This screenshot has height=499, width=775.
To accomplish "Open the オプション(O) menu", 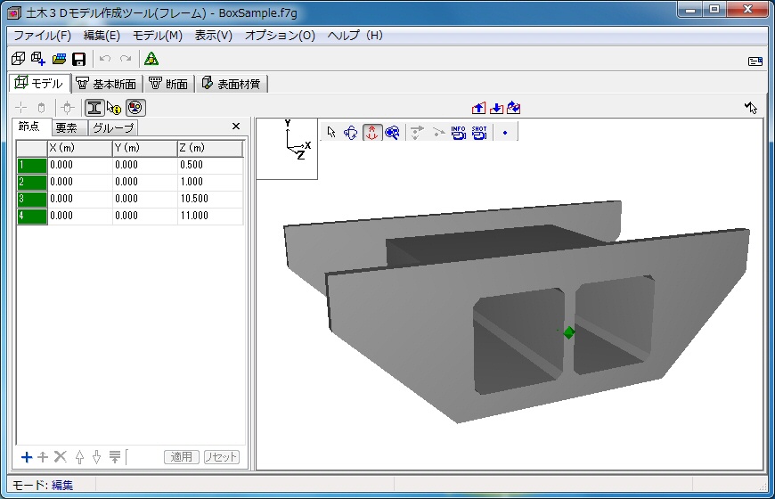I will (x=280, y=36).
